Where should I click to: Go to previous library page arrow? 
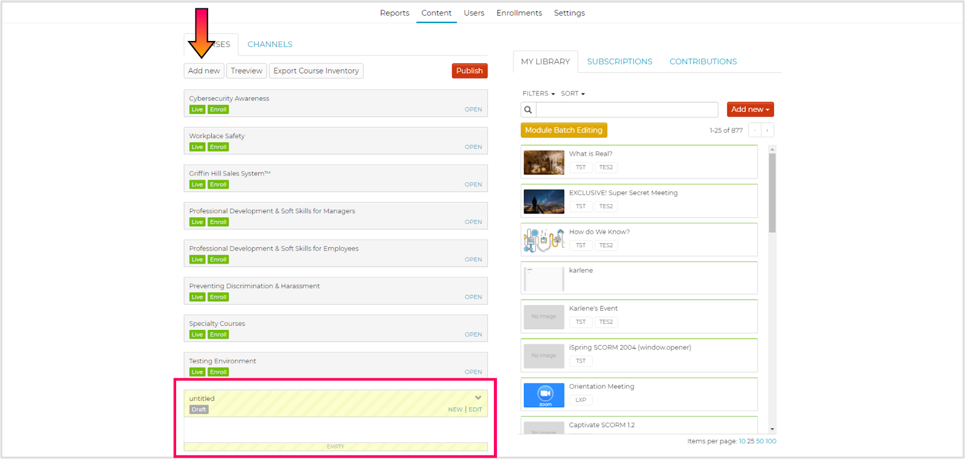coord(755,130)
